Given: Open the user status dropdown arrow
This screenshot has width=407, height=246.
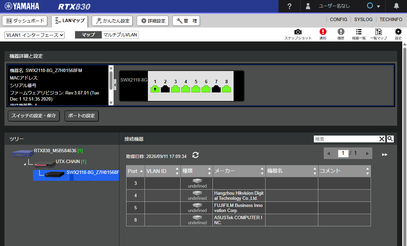Looking at the screenshot, I should point(378,6).
